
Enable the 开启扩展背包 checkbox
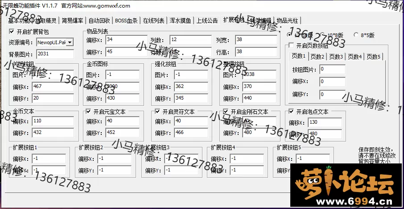click(x=12, y=32)
